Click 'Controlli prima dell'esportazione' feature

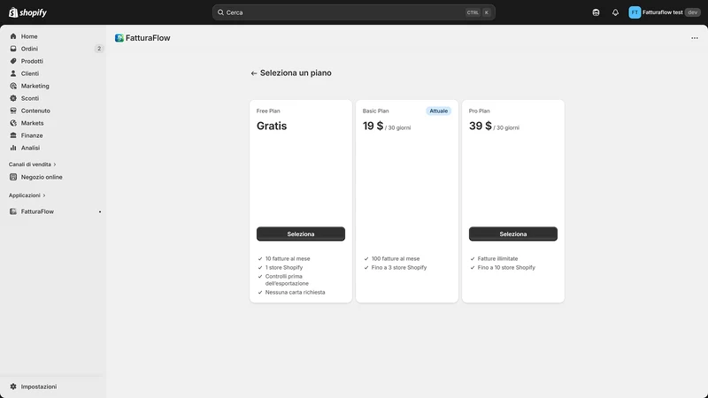(x=287, y=279)
